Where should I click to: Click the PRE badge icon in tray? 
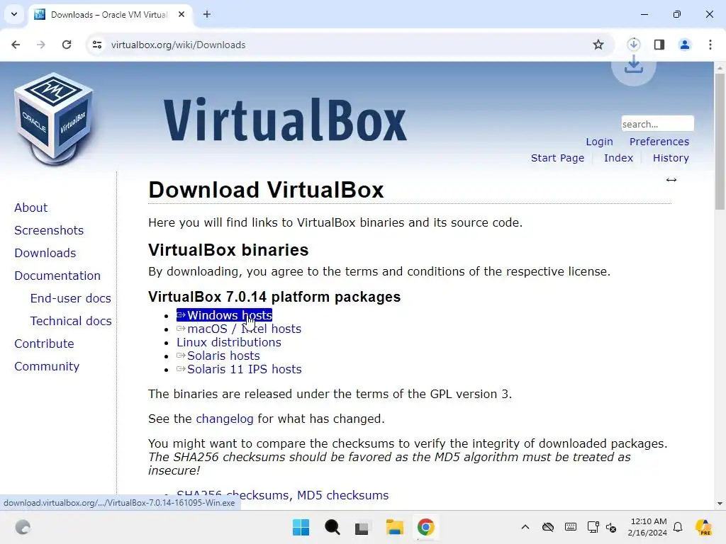704,527
